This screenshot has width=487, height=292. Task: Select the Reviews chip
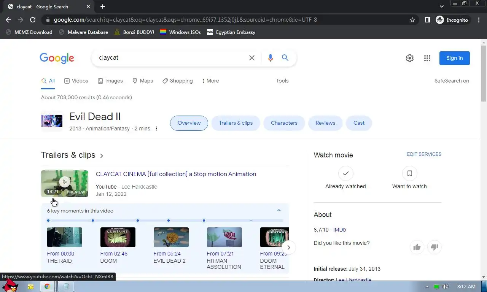tap(325, 123)
